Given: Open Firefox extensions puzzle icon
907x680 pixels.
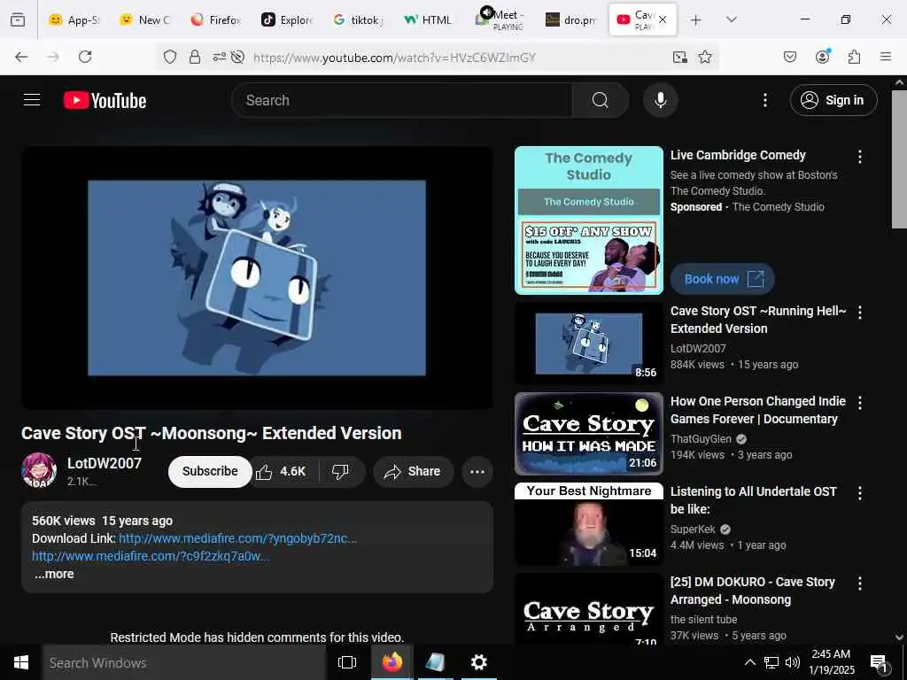Looking at the screenshot, I should click(x=854, y=57).
